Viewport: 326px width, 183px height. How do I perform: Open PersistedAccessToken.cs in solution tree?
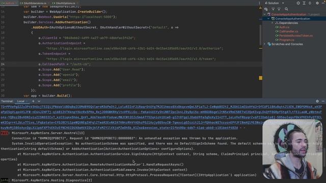[295, 36]
